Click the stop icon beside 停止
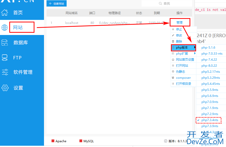 pos(173,29)
